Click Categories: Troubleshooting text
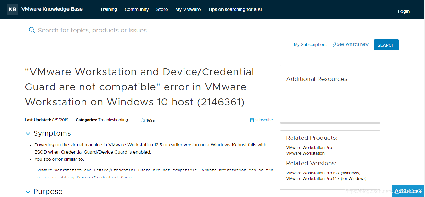The width and height of the screenshot is (425, 197). pyautogui.click(x=102, y=120)
